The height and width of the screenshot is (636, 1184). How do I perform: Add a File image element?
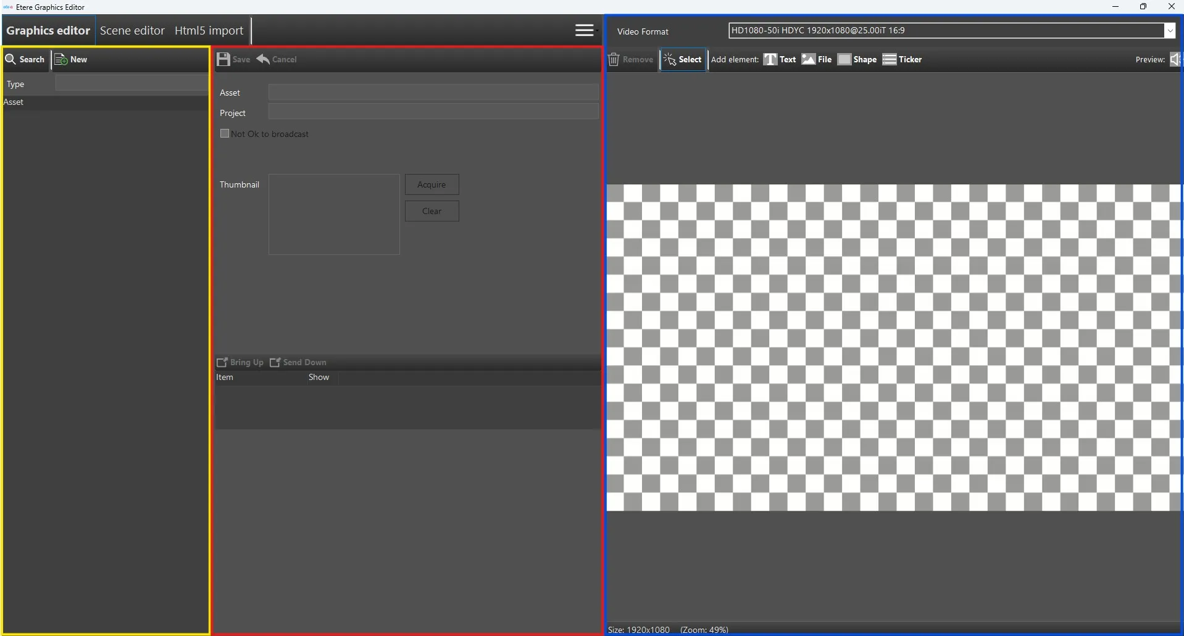click(817, 59)
